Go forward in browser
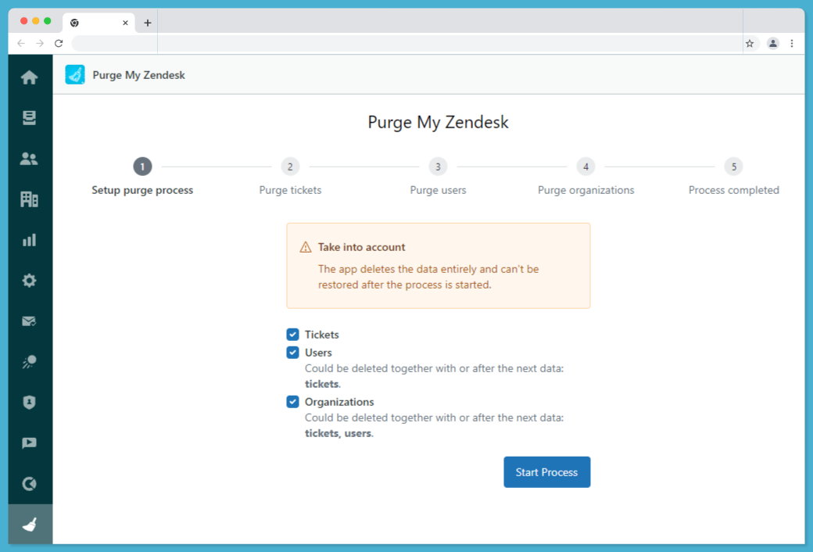This screenshot has width=813, height=552. 40,44
